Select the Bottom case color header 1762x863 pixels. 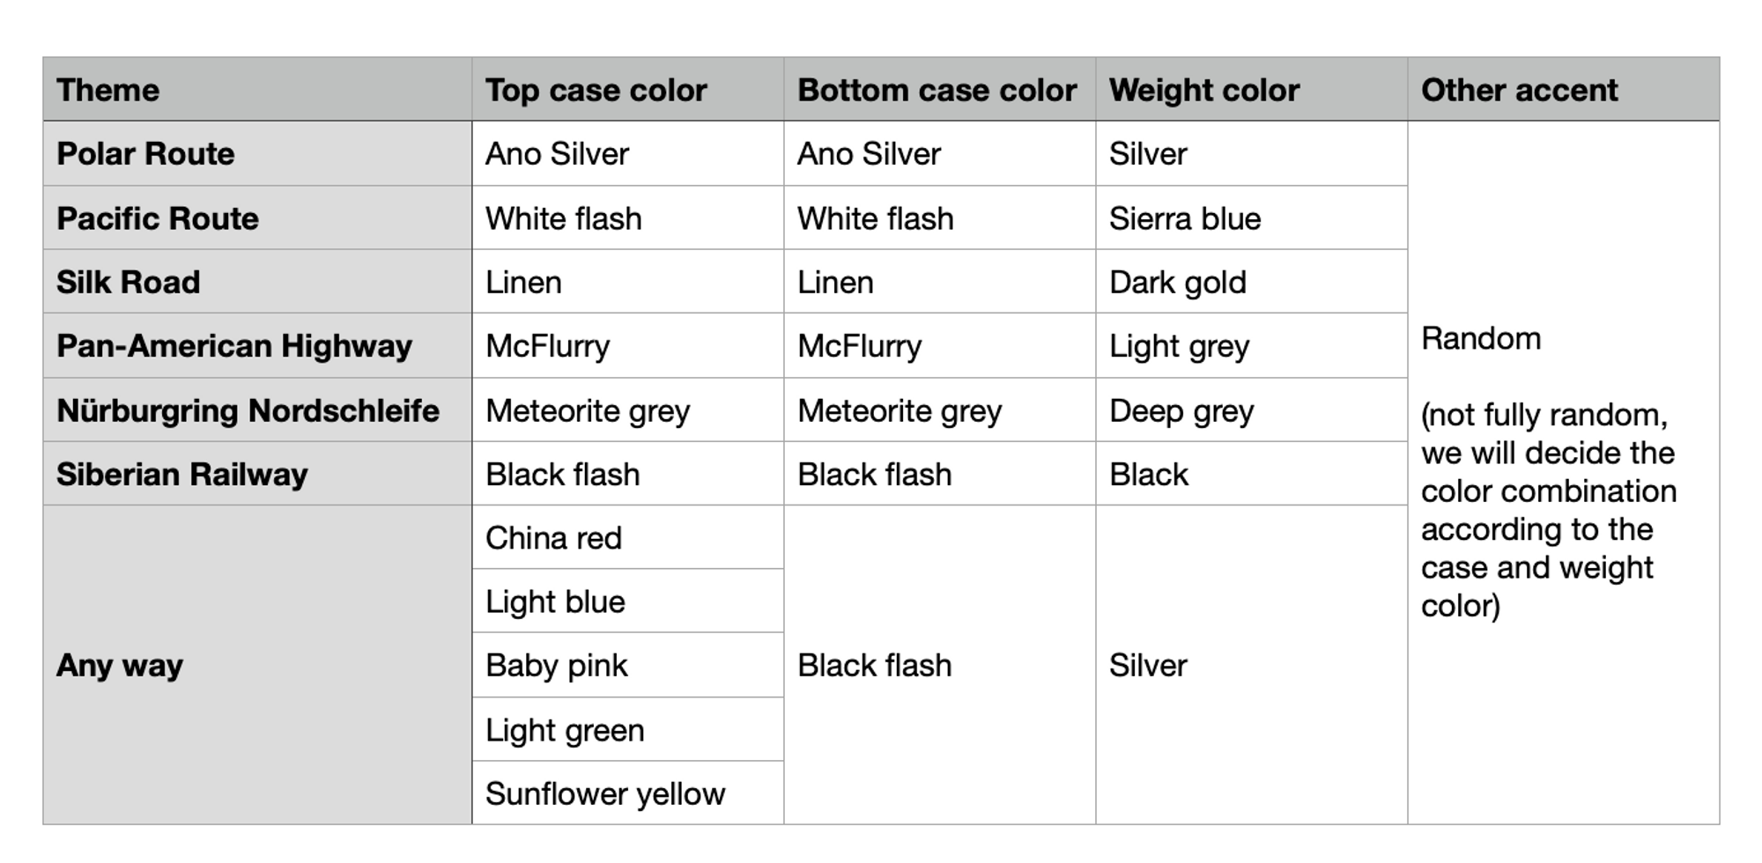pos(937,90)
